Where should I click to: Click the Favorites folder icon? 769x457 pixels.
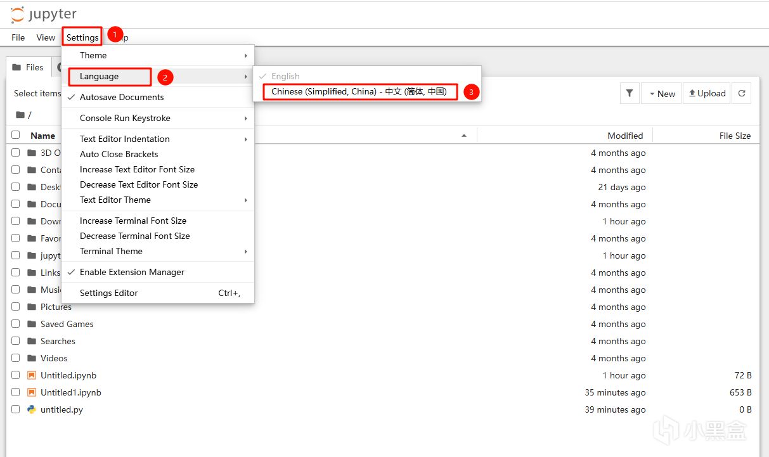[32, 238]
